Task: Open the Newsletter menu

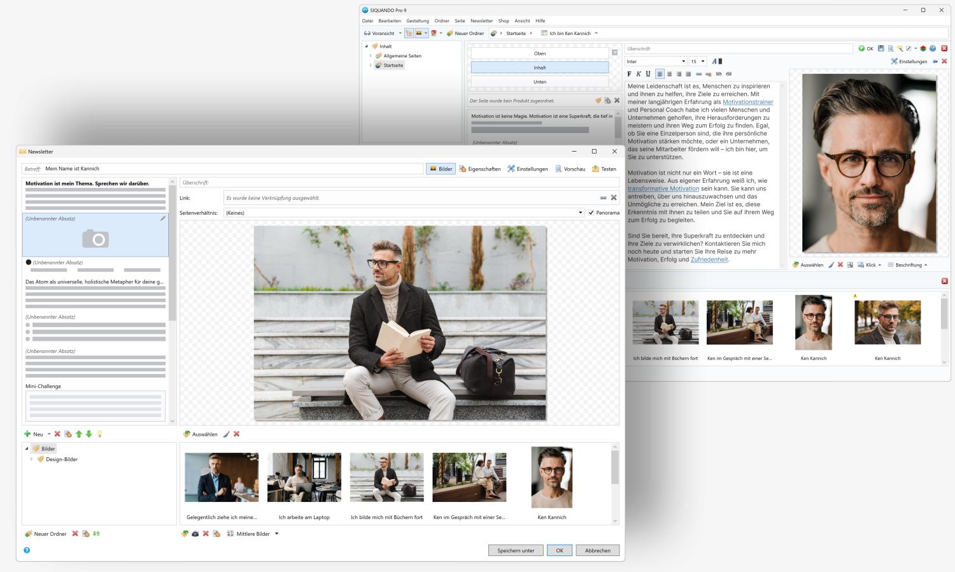Action: pos(481,20)
